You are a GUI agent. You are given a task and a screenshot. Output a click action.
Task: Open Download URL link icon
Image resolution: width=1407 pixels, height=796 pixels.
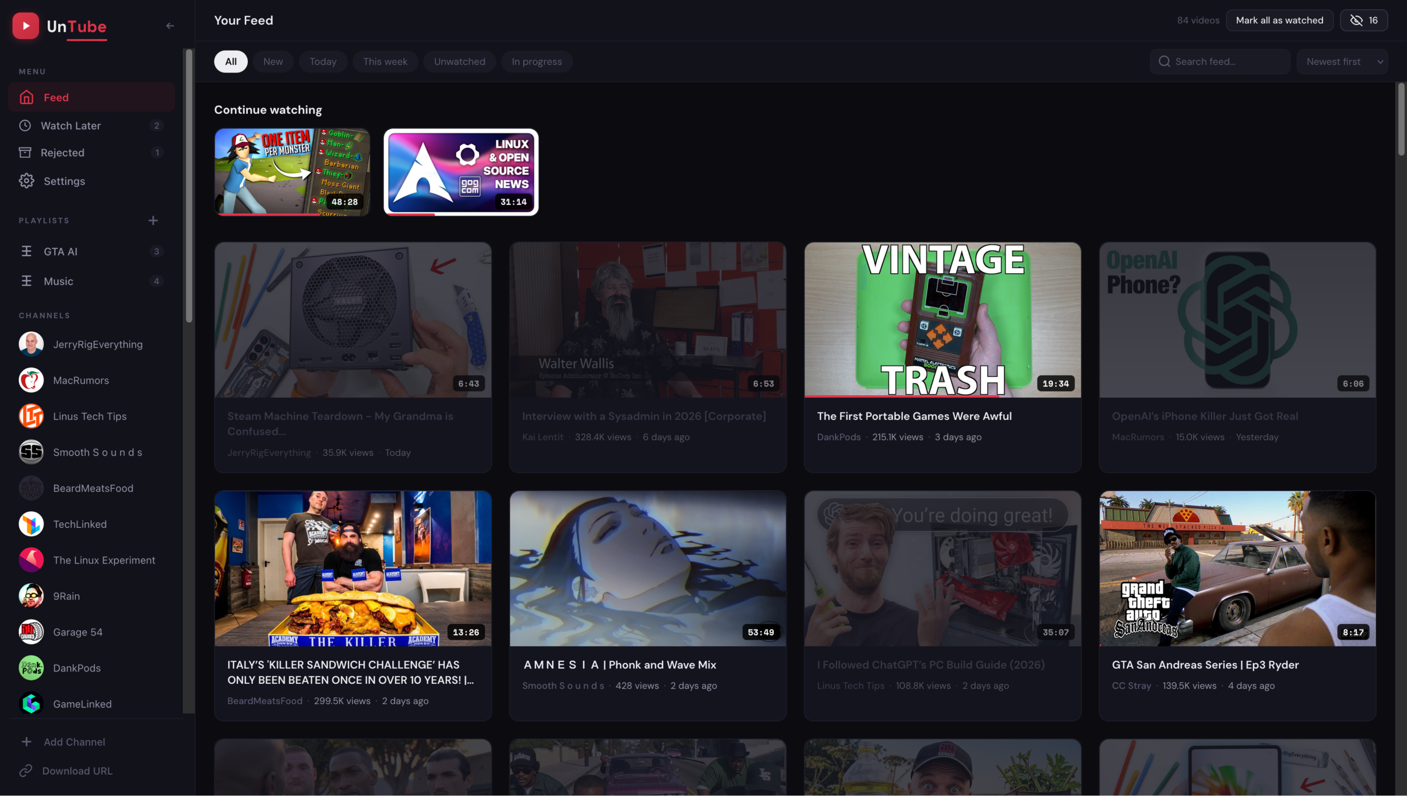click(26, 771)
